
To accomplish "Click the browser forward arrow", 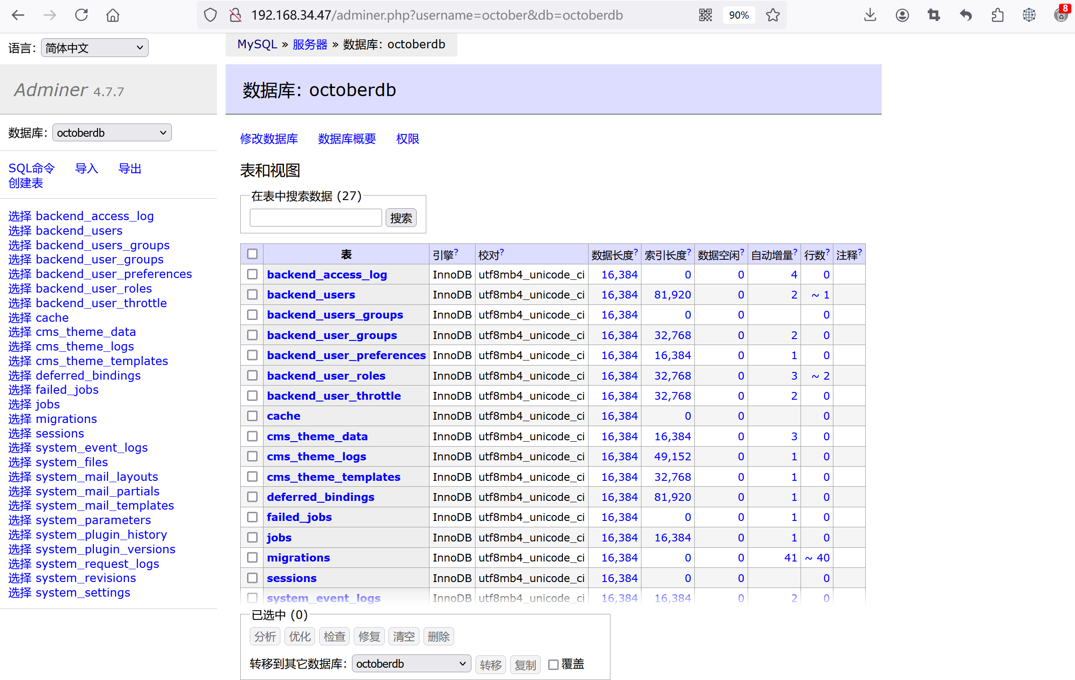I will (x=50, y=15).
